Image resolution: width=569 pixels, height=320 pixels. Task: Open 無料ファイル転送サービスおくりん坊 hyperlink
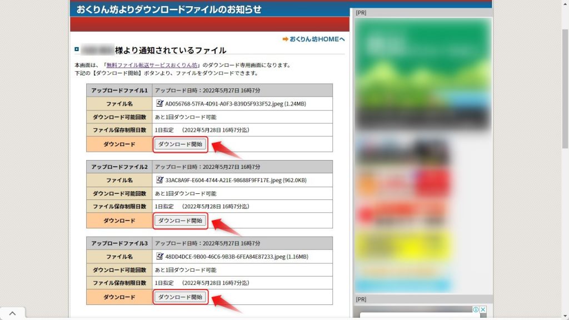click(x=152, y=66)
